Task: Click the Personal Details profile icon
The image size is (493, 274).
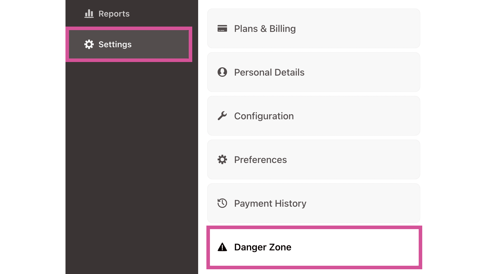Action: (x=222, y=72)
